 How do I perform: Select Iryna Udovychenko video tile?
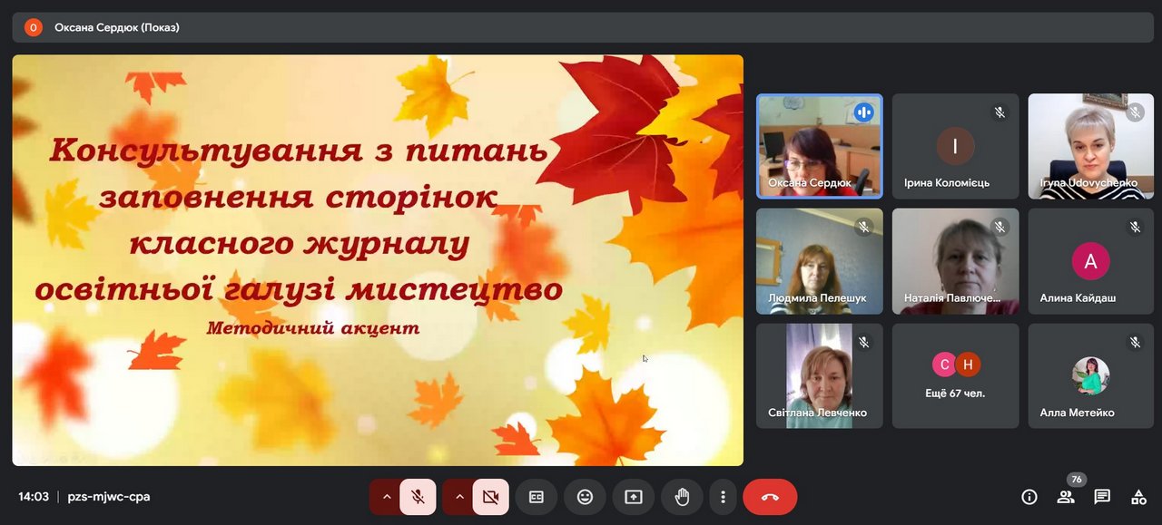point(1091,146)
